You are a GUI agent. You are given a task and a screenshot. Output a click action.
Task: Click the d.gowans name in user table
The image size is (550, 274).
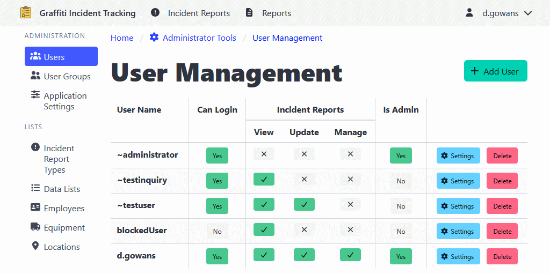[x=136, y=255]
